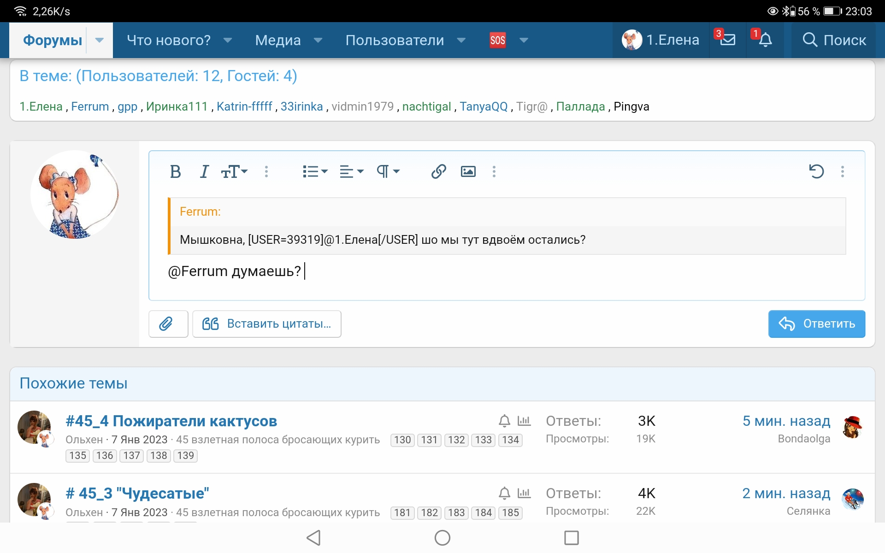
Task: Switch to the Что нового? section
Action: (168, 40)
